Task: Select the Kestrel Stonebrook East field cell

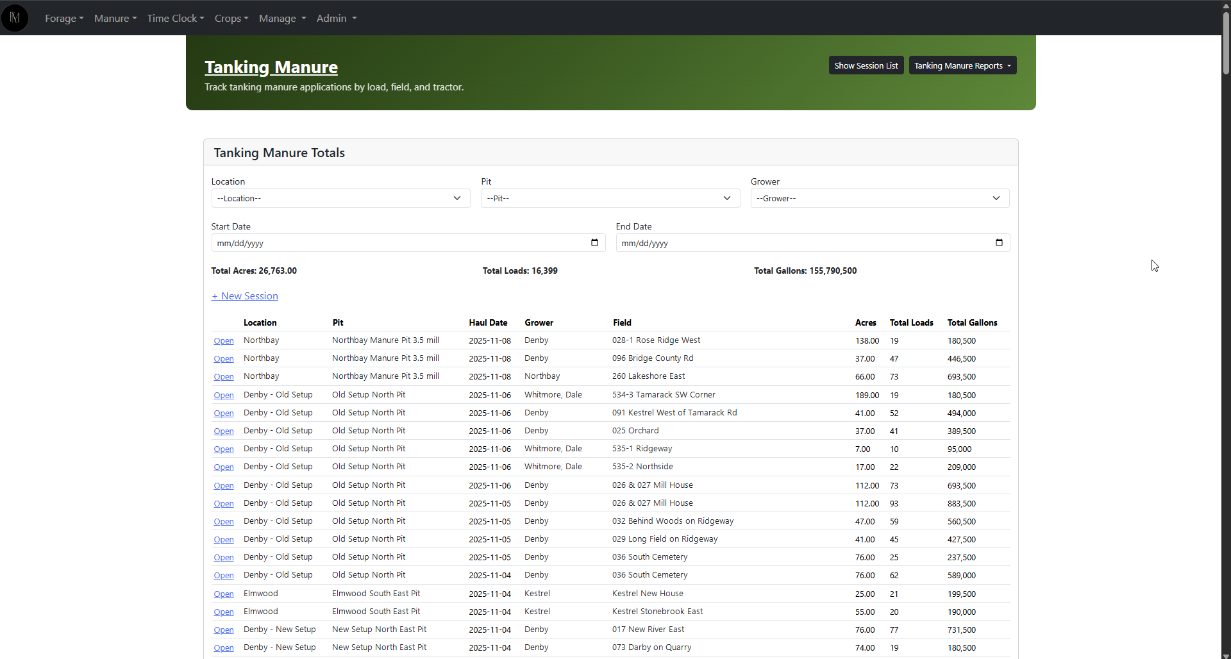Action: (x=657, y=612)
